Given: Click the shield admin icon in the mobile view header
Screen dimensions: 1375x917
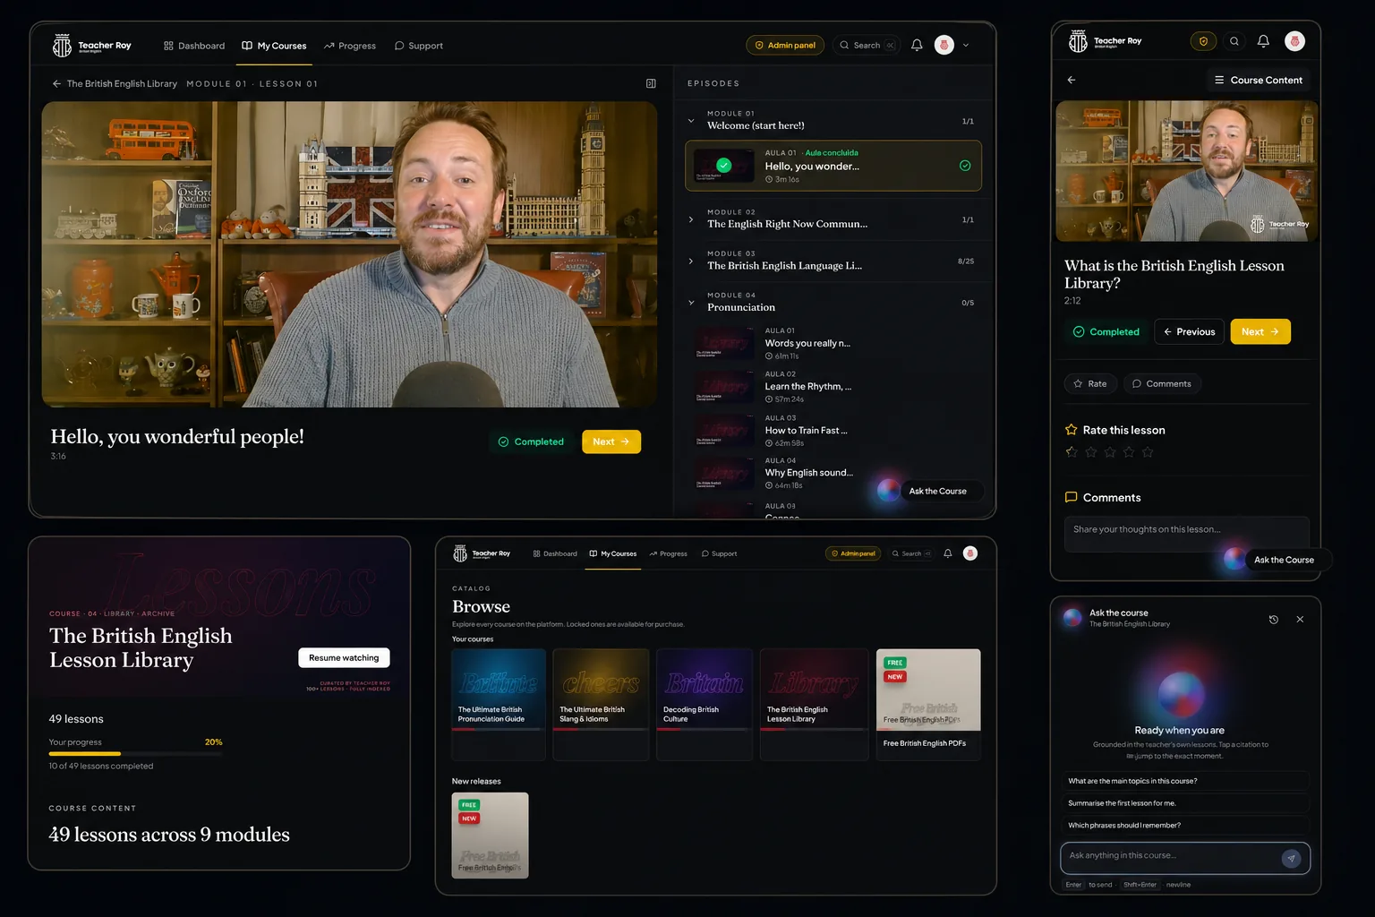Looking at the screenshot, I should coord(1203,41).
